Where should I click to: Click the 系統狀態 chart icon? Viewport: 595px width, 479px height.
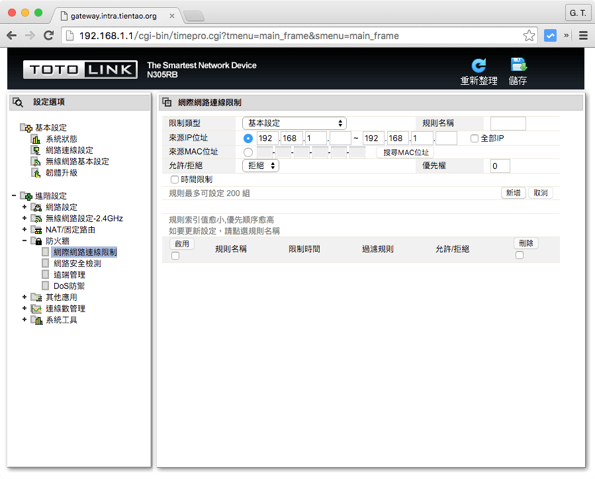tap(36, 139)
